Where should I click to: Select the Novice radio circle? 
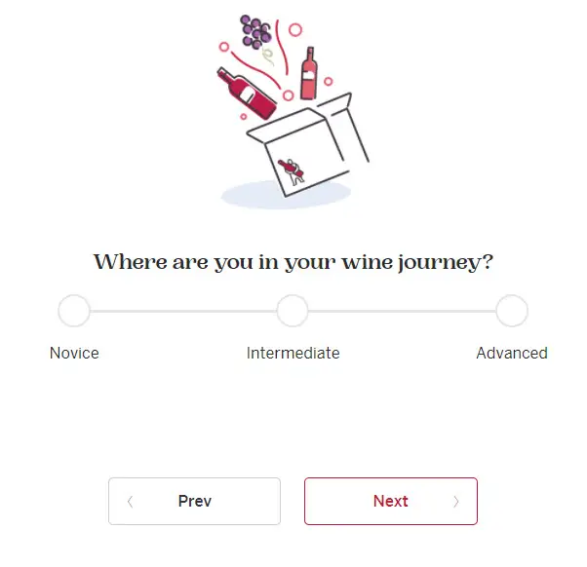point(74,311)
